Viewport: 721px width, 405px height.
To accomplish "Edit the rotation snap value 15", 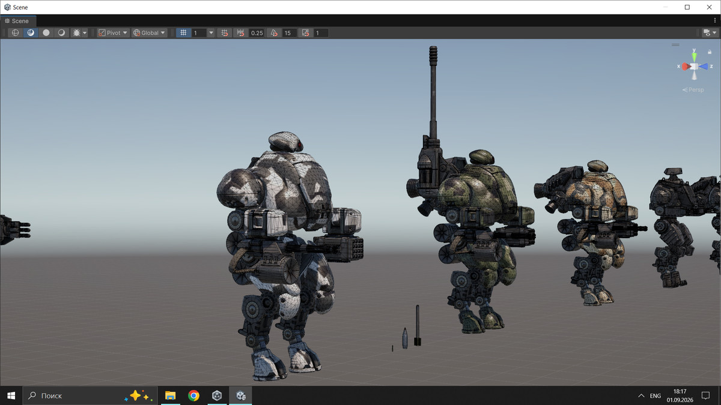I will pos(290,33).
